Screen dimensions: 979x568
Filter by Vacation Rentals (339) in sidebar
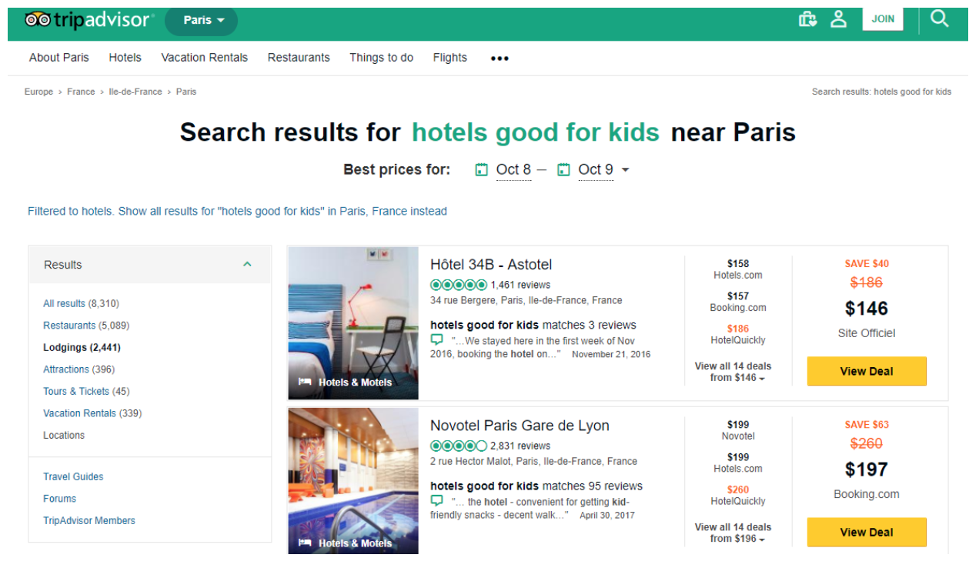click(92, 413)
